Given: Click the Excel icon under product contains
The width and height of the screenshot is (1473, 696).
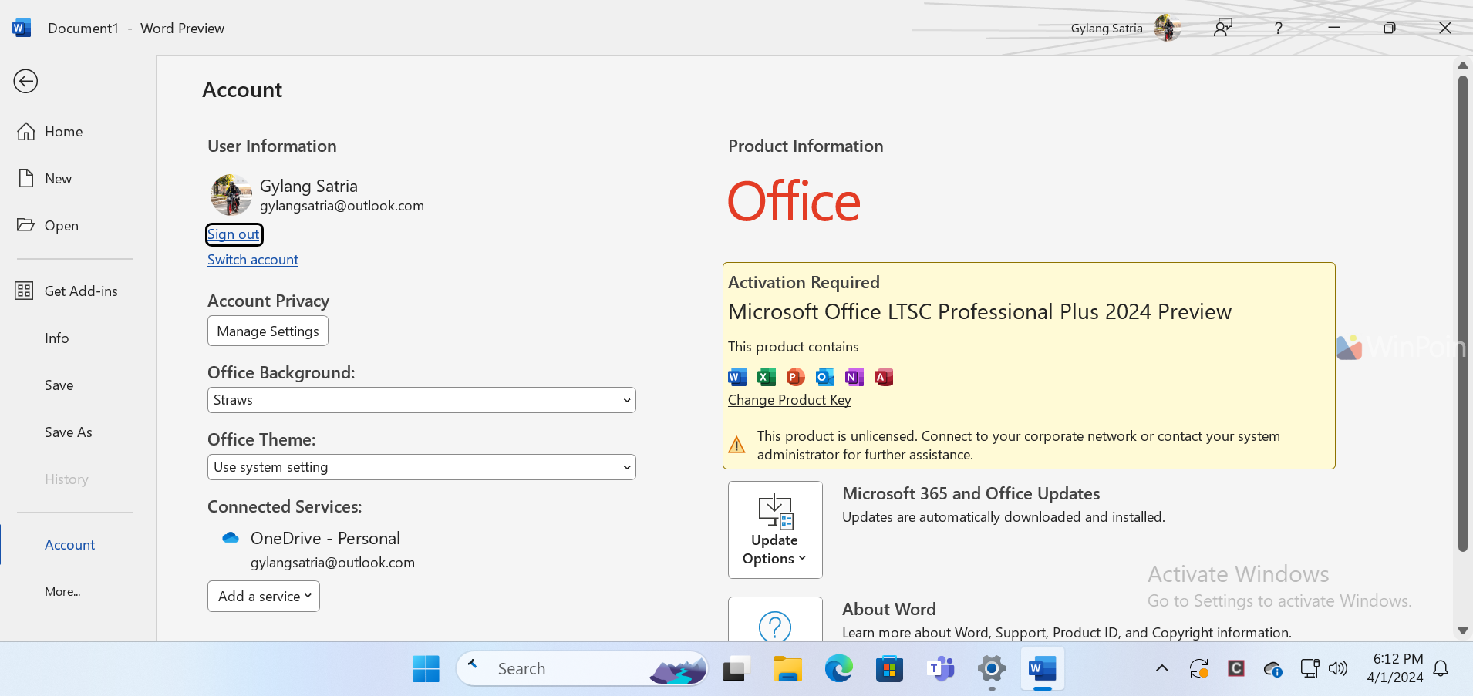Looking at the screenshot, I should [x=766, y=377].
